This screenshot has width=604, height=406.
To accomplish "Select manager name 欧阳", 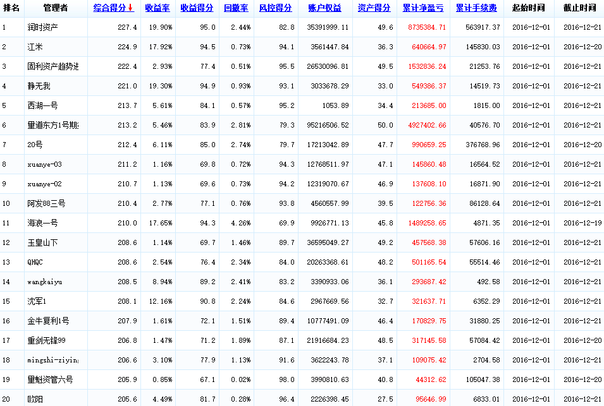I will [x=35, y=400].
